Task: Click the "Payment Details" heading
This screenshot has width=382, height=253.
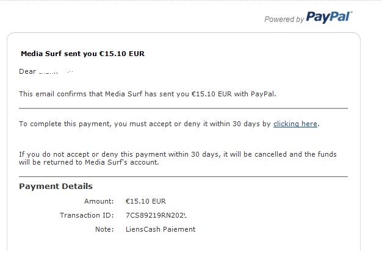Action: [x=56, y=186]
